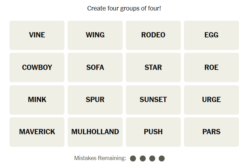The width and height of the screenshot is (247, 166).
Task: Choose the URGE word tile
Action: pyautogui.click(x=211, y=100)
